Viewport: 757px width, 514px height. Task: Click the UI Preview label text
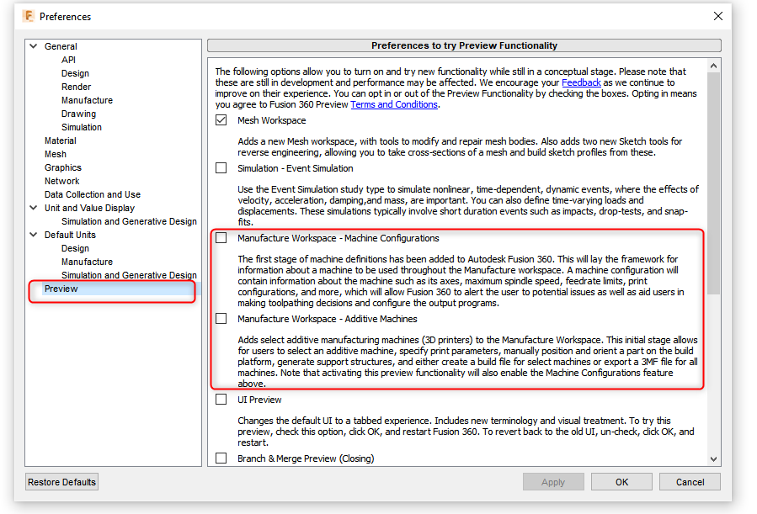259,400
